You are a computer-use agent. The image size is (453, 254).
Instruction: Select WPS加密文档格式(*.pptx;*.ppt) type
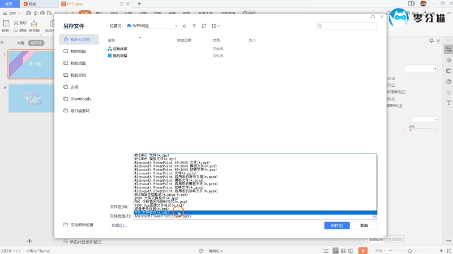tap(255, 195)
